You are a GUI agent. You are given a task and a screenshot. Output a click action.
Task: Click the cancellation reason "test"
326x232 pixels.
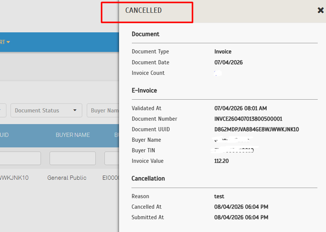click(219, 196)
